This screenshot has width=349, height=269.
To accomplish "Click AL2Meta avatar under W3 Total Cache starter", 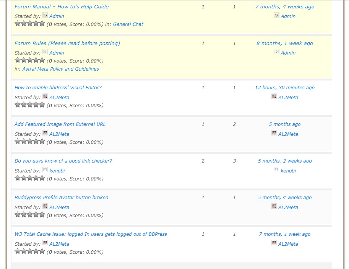I will tap(45, 243).
